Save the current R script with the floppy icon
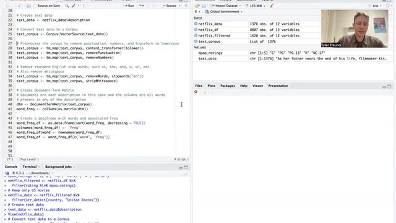 28,6
